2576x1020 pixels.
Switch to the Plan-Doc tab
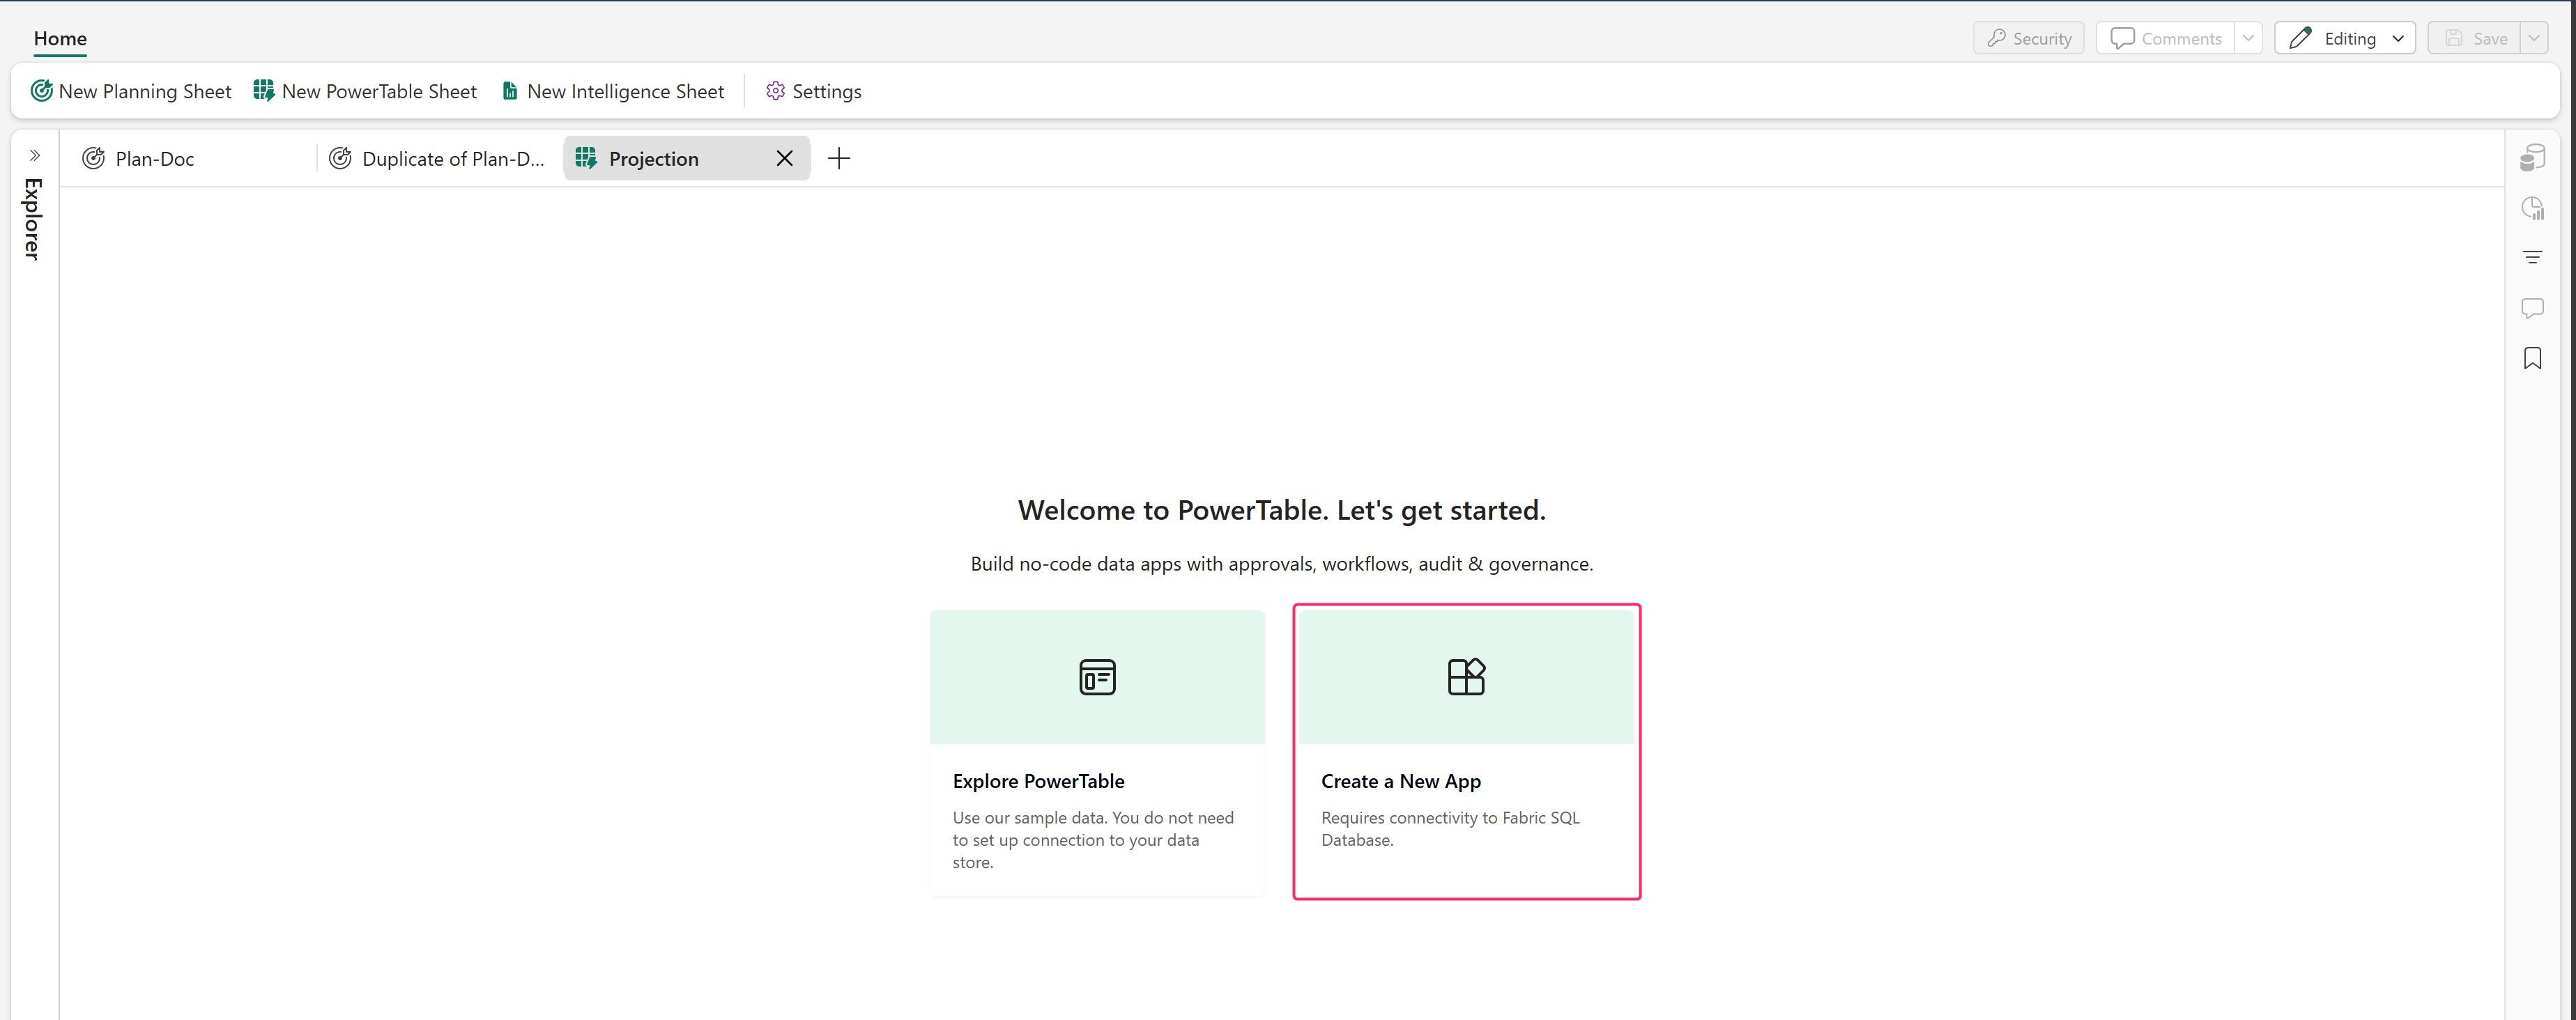click(154, 159)
